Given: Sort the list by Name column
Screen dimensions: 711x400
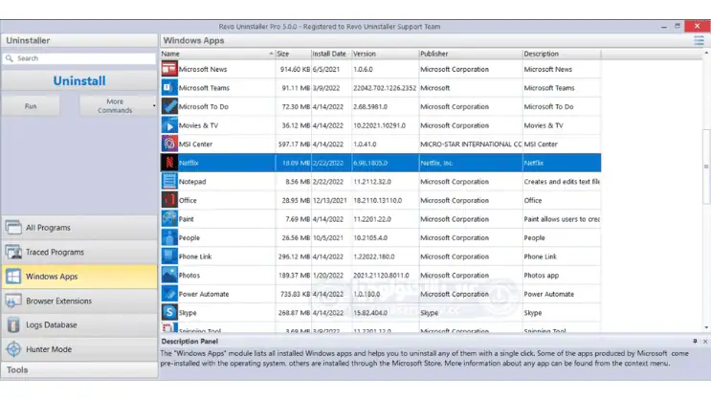Looking at the screenshot, I should click(217, 54).
